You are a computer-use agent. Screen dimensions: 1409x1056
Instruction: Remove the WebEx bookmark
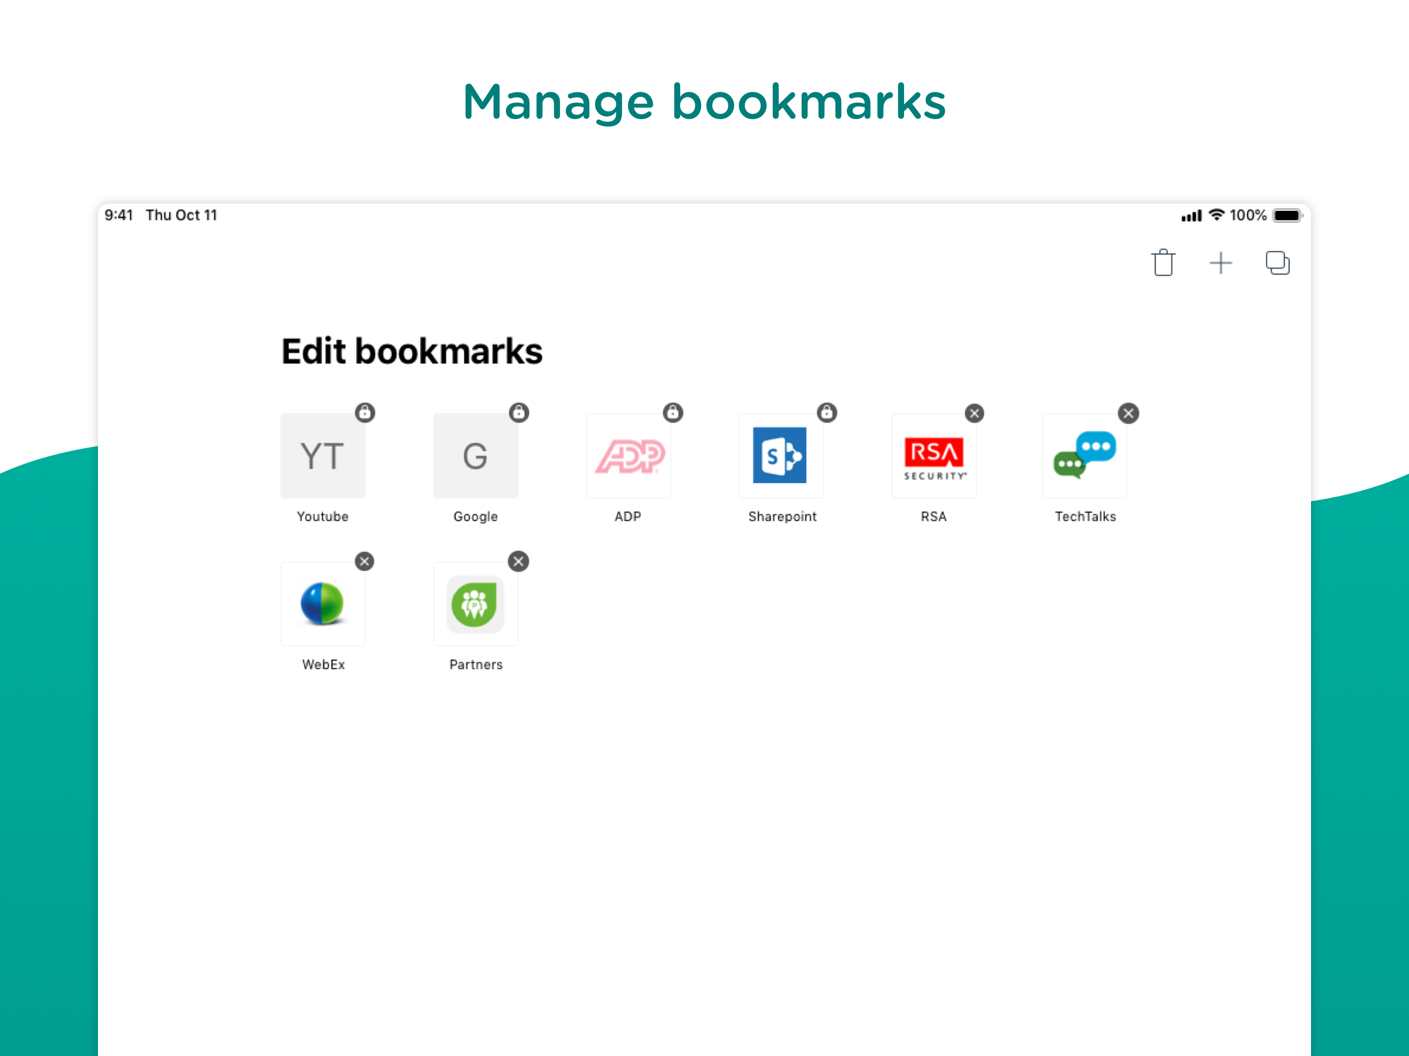(x=364, y=561)
